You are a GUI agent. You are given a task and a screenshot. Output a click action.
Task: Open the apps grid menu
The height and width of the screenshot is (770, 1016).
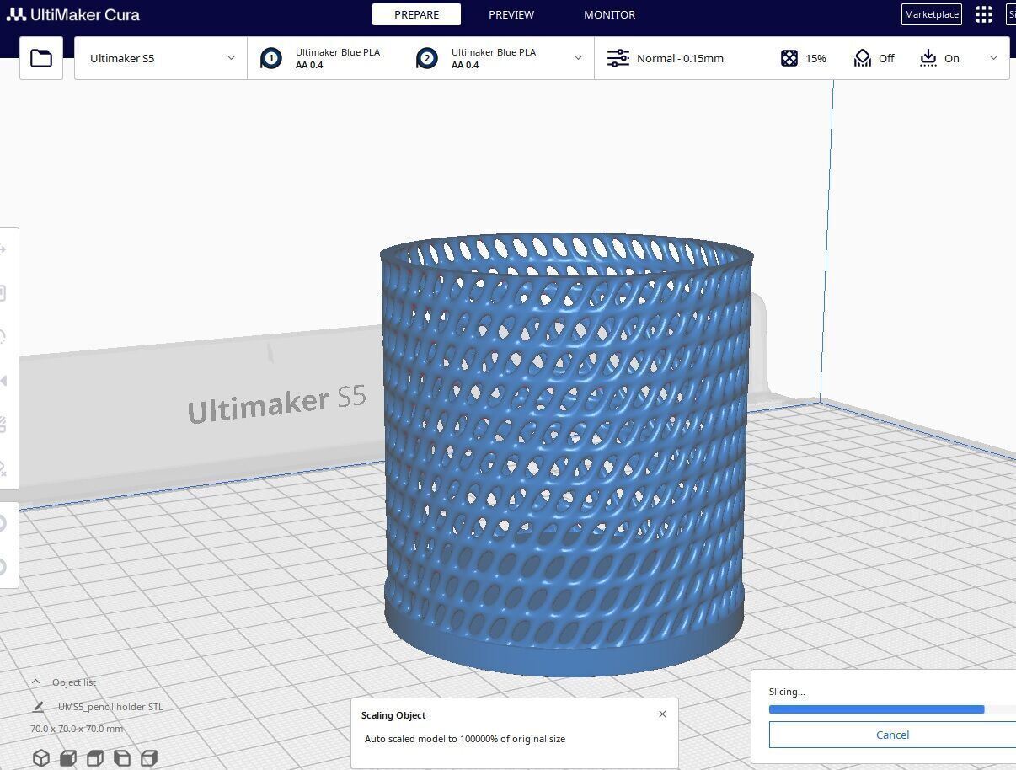[x=983, y=14]
